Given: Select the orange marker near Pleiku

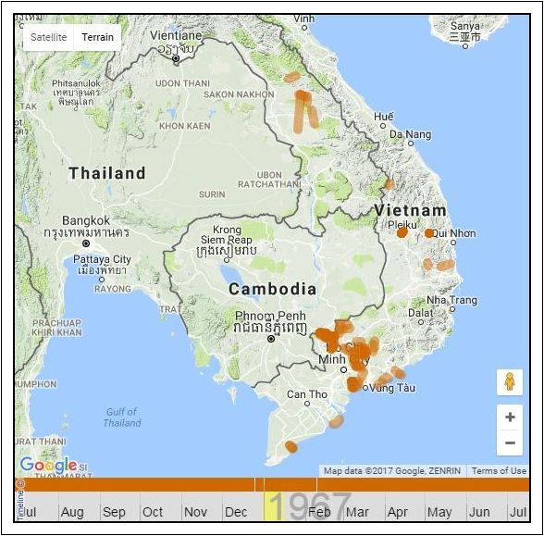Looking at the screenshot, I should coord(402,232).
